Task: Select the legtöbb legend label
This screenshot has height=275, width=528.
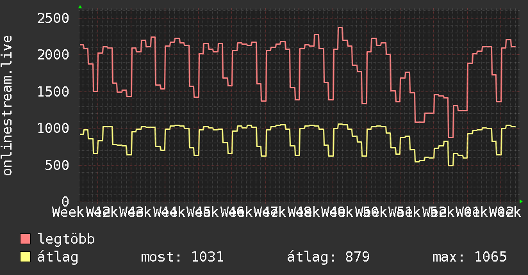Action: 66,240
